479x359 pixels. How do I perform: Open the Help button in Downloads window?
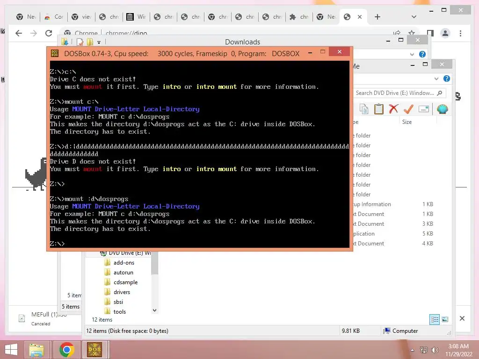pos(422,54)
